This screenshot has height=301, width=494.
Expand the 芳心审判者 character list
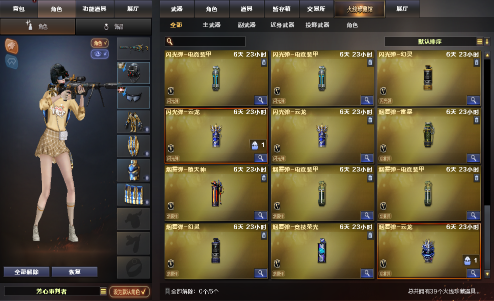click(x=103, y=291)
